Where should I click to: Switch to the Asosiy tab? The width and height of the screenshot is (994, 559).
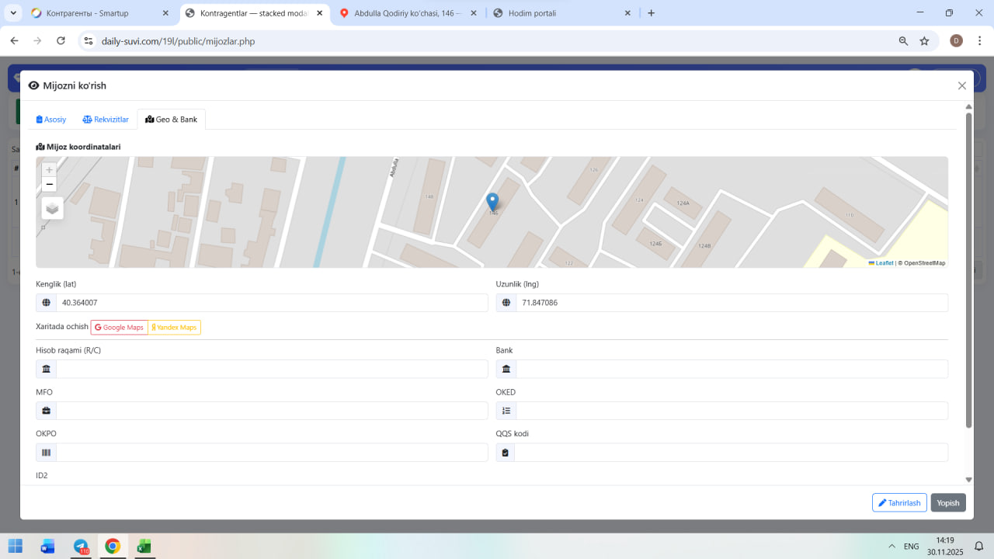tap(51, 120)
